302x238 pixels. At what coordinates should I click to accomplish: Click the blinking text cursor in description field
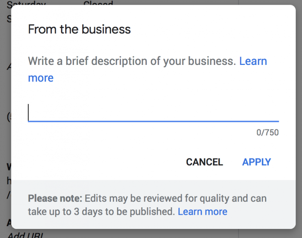pos(29,113)
